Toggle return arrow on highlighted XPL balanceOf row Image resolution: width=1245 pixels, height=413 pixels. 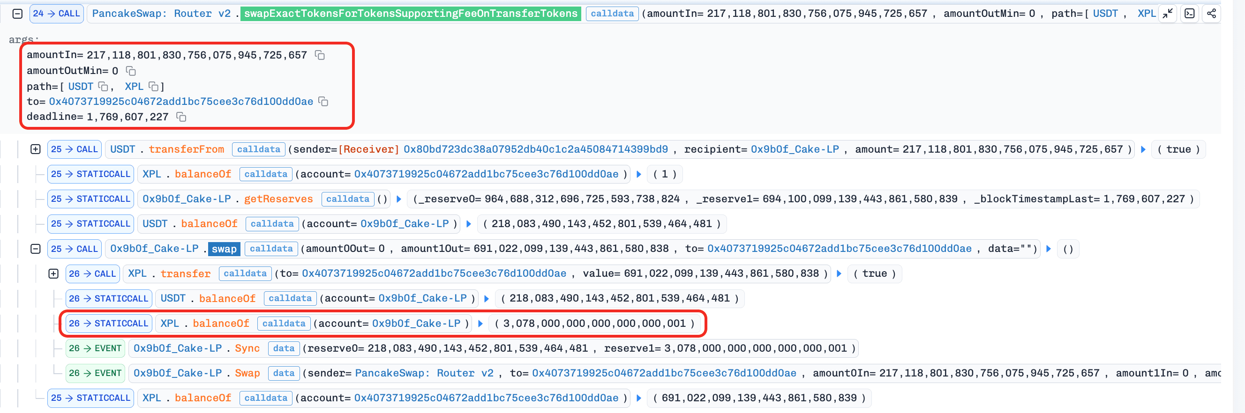[480, 324]
